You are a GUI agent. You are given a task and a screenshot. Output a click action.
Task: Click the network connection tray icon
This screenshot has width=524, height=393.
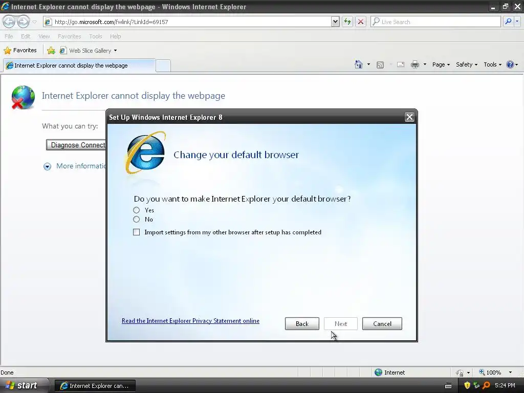point(476,385)
